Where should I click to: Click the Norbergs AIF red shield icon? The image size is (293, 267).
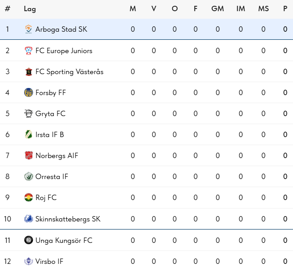(29, 155)
